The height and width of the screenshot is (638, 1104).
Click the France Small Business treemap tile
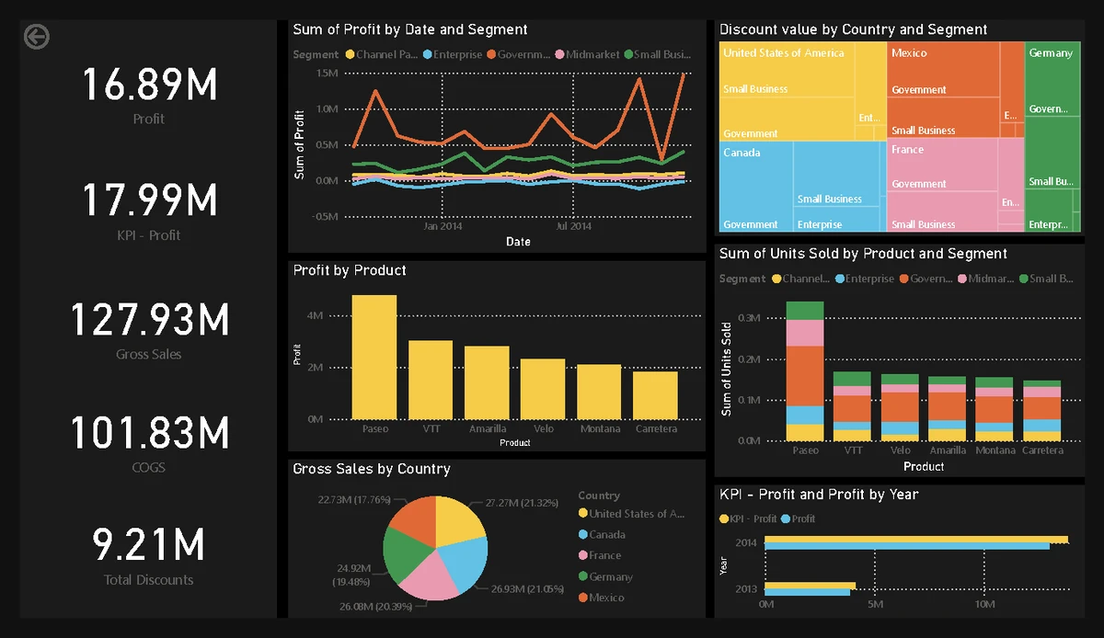pos(944,212)
